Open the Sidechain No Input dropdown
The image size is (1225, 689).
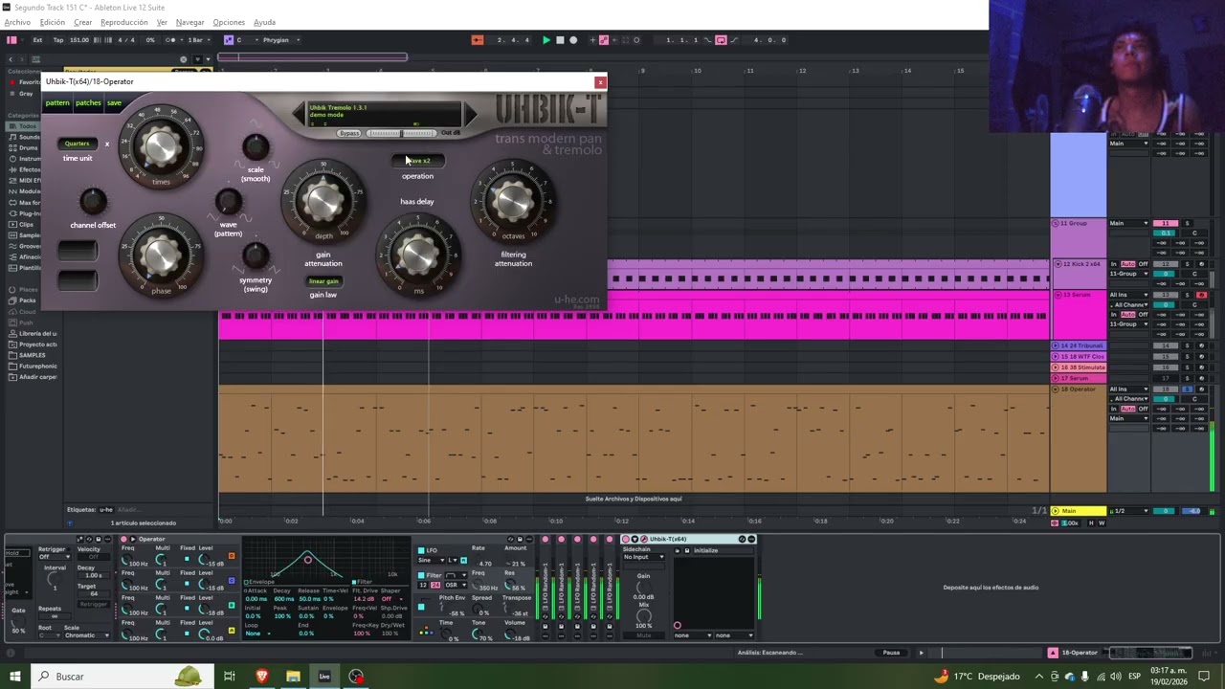[x=643, y=557]
